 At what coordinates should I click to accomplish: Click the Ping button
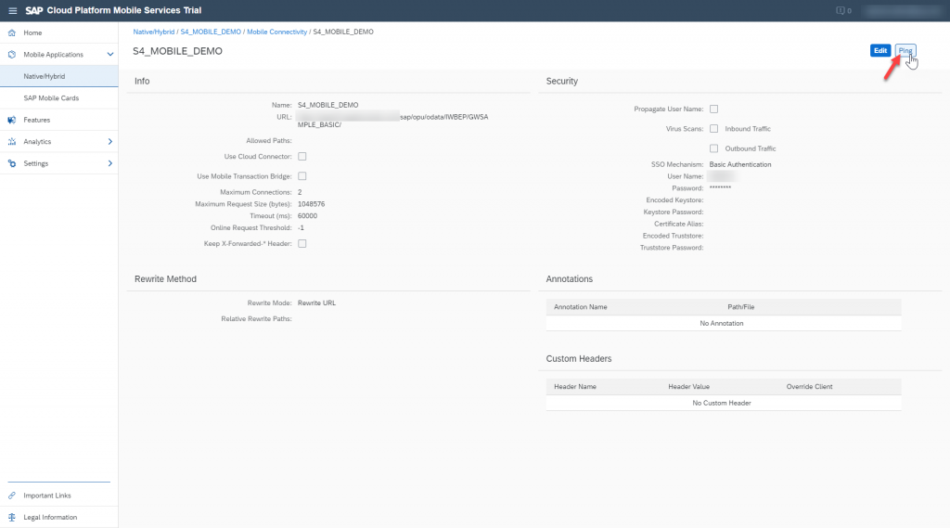tap(905, 51)
